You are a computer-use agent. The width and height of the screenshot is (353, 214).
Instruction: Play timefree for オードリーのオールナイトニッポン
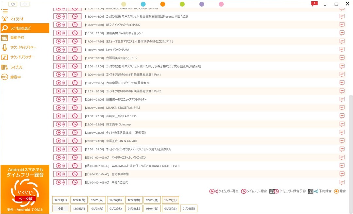click(60, 157)
